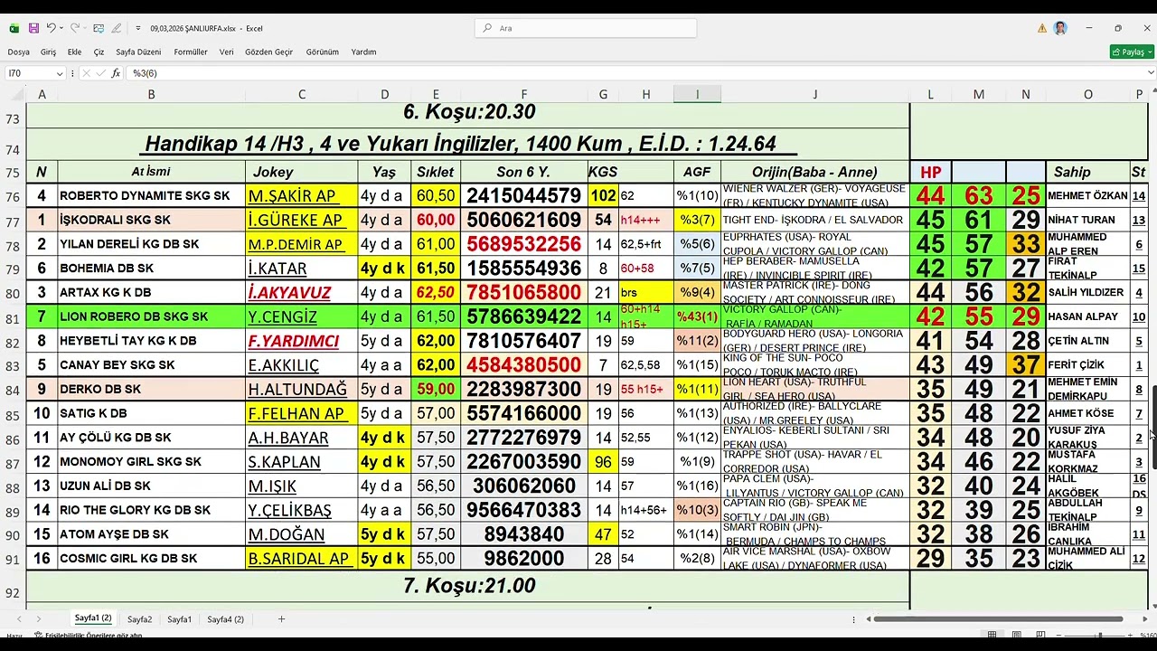1157x651 pixels.
Task: Switch to the Sayfa1 sheet tab
Action: (179, 619)
